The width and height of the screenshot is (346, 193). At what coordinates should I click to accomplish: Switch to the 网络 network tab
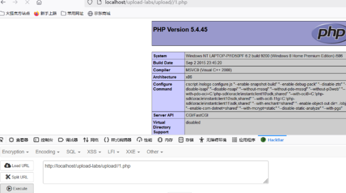coord(90,140)
